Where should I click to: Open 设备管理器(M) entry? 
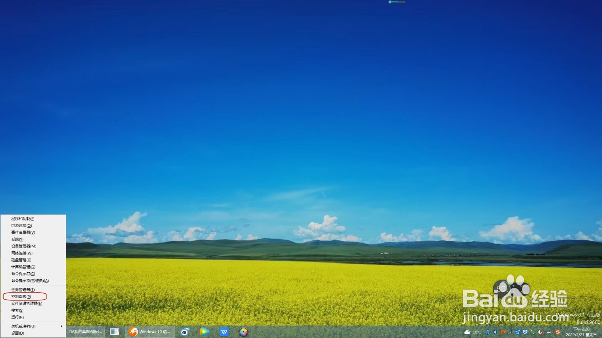click(33, 246)
